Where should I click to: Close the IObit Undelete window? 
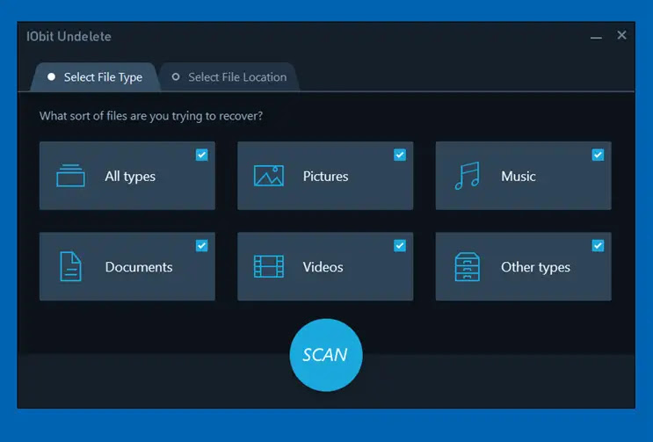(x=621, y=35)
